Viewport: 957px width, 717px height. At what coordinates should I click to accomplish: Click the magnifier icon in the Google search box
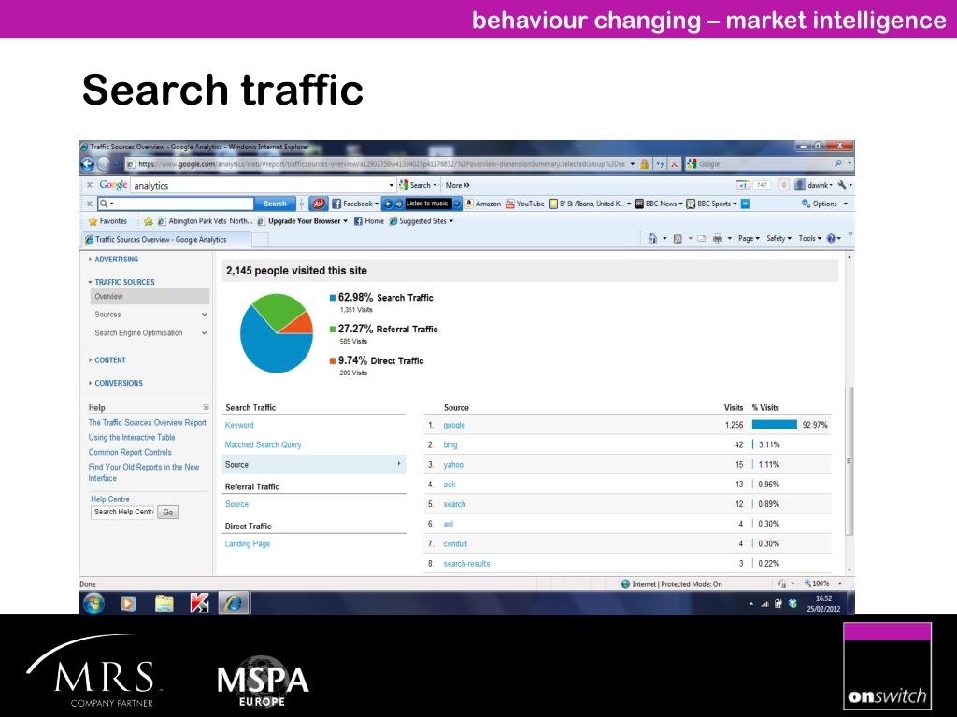pyautogui.click(x=838, y=163)
